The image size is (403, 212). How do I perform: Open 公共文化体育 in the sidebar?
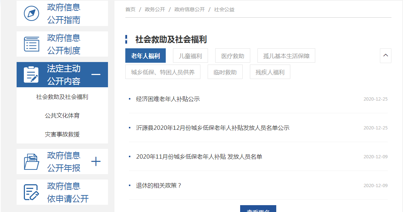[x=62, y=116]
